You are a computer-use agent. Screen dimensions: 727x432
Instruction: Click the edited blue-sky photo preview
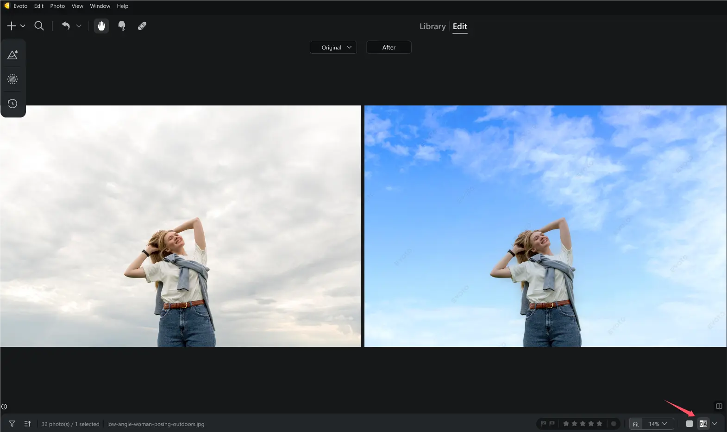coord(545,226)
